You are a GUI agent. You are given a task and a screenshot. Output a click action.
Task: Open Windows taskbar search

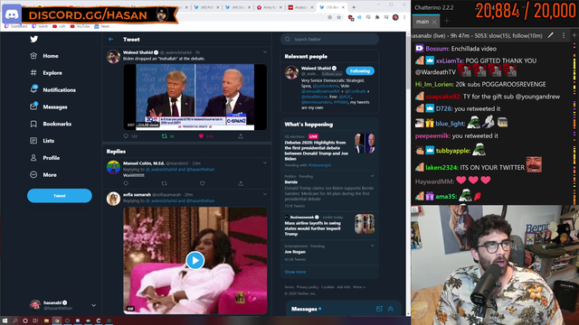click(x=15, y=321)
